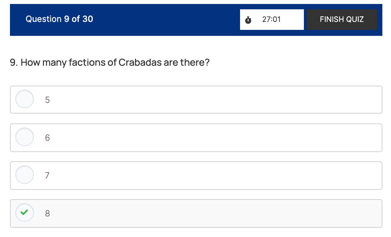
Task: Click the blank middle of the 8 answer box
Action: pyautogui.click(x=213, y=213)
